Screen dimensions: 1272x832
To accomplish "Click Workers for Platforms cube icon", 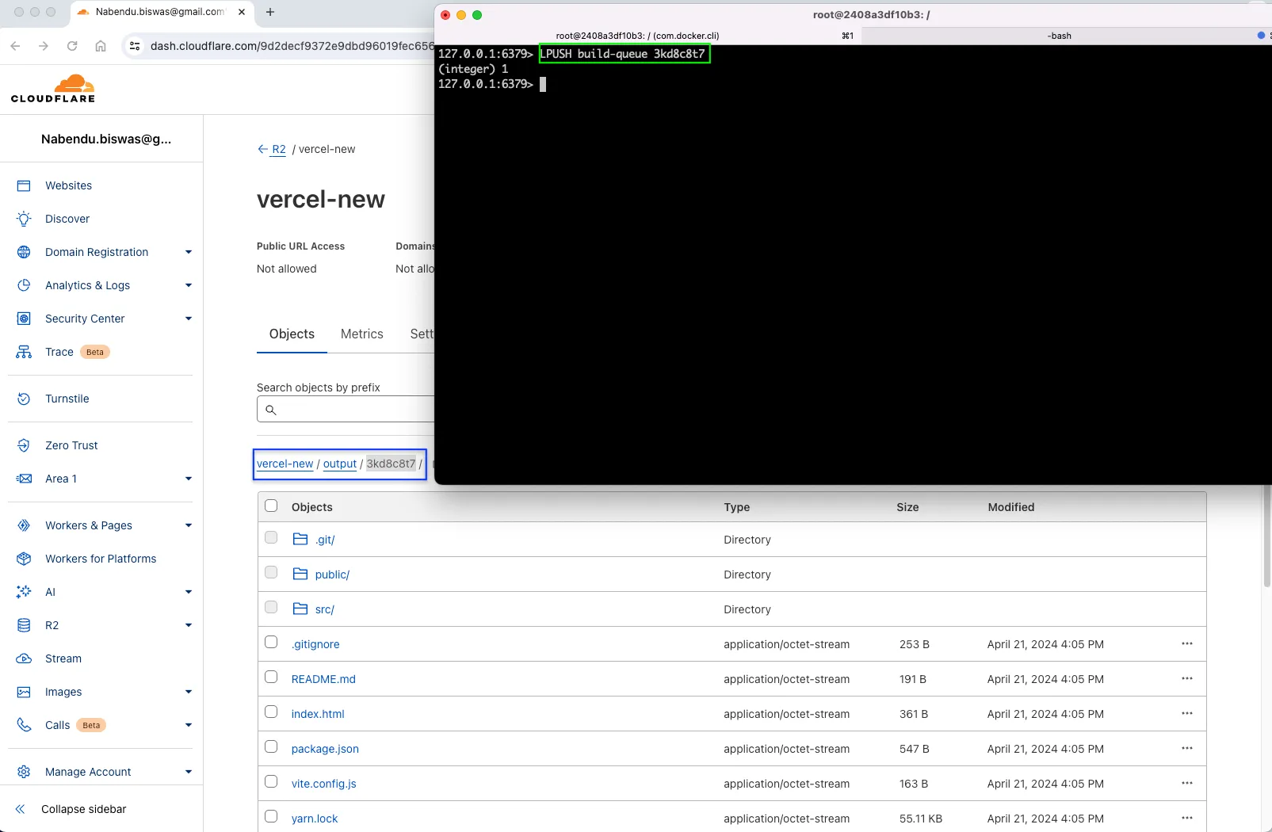I will 24,559.
